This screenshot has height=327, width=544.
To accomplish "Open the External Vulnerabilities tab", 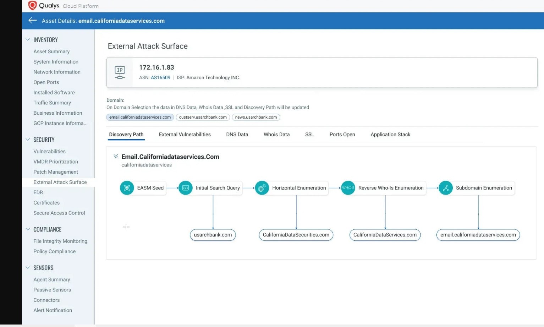I will tap(185, 135).
